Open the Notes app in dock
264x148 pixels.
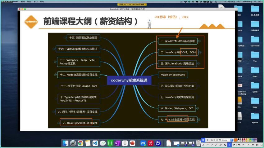coord(88,143)
